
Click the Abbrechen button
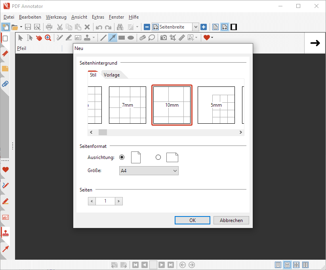point(231,220)
